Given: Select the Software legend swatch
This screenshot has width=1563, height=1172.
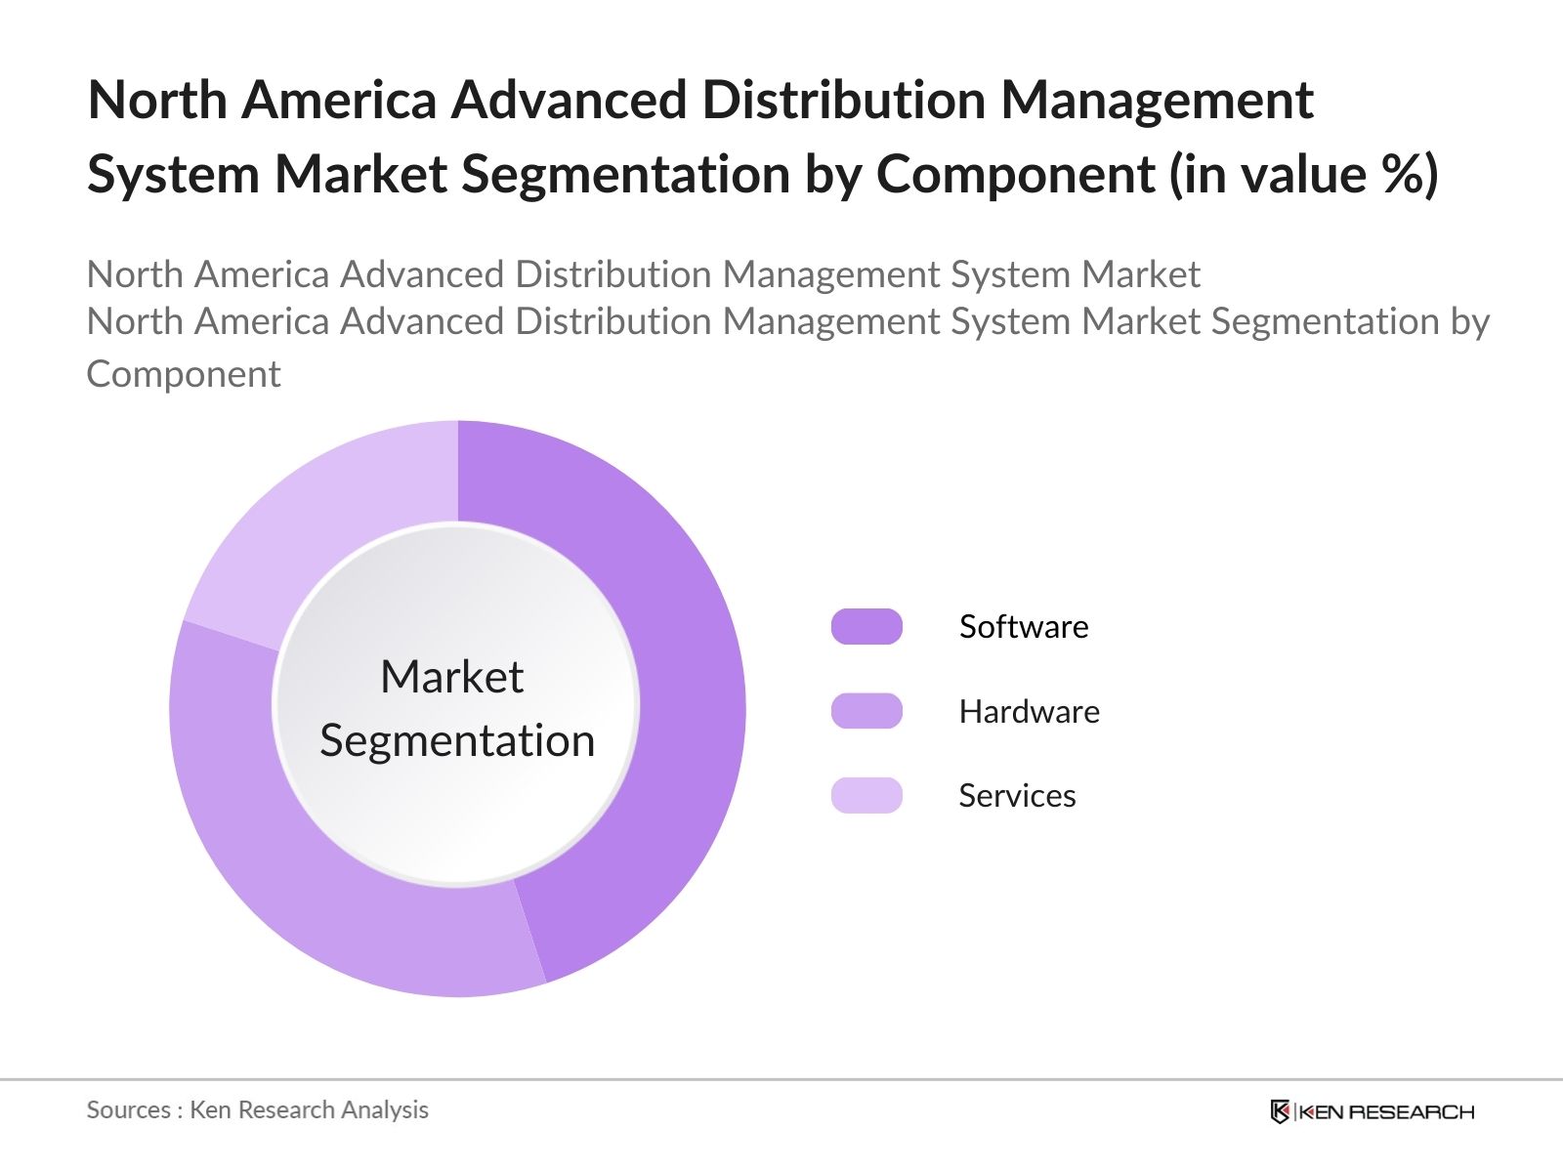Looking at the screenshot, I should [x=866, y=626].
